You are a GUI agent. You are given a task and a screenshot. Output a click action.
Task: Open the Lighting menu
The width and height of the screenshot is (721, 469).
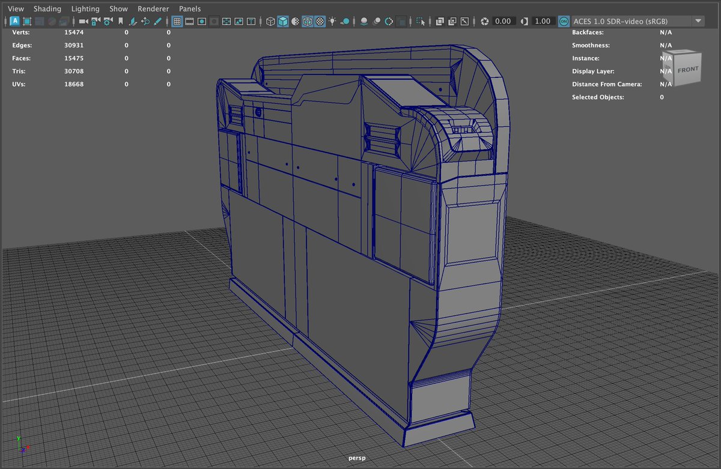[85, 9]
